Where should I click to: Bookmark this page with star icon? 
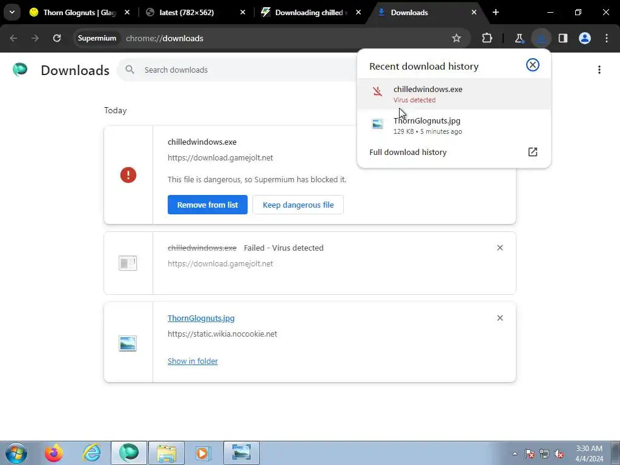(x=457, y=38)
